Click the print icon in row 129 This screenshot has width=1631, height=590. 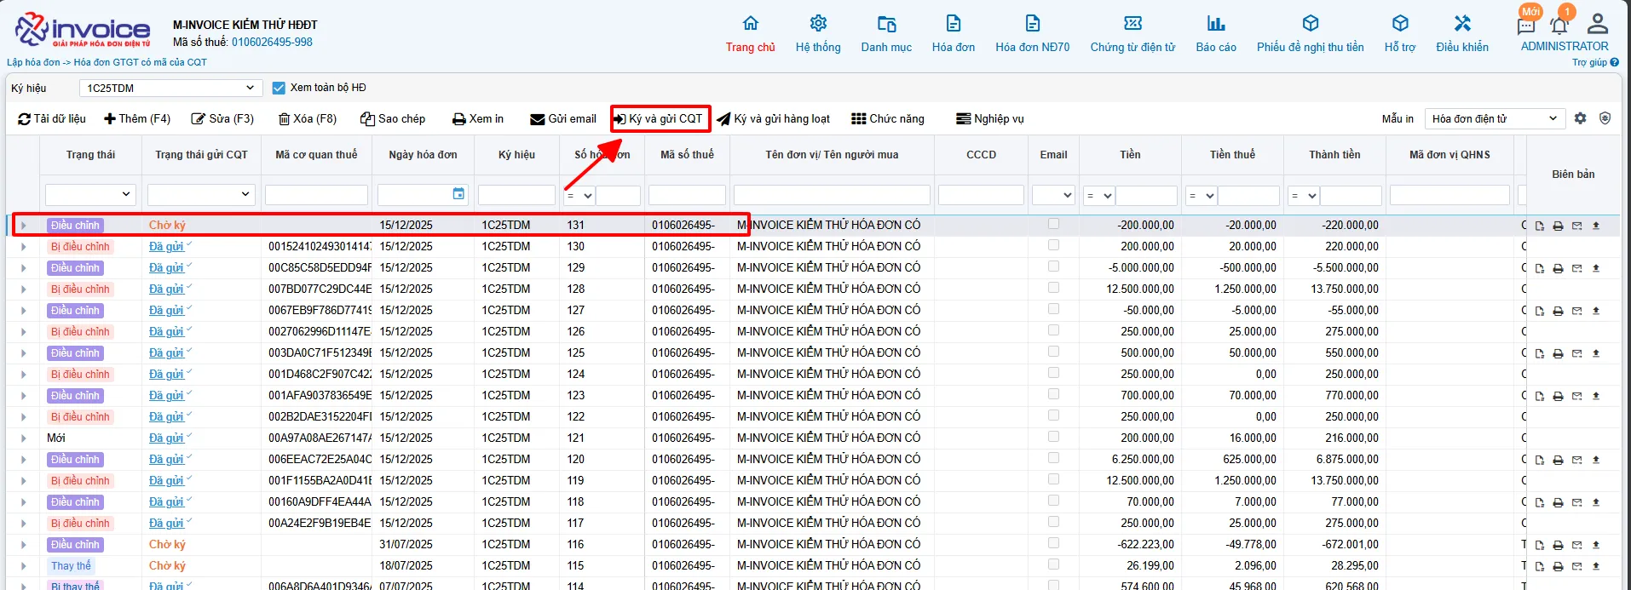click(1559, 268)
